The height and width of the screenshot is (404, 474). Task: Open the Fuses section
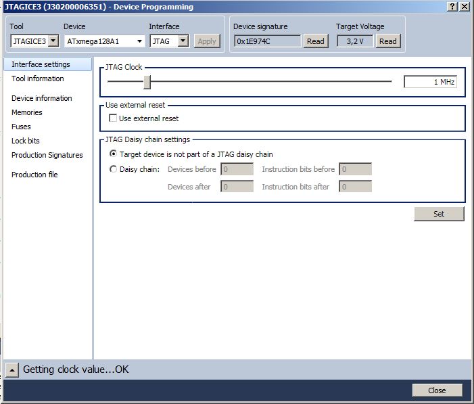(21, 127)
